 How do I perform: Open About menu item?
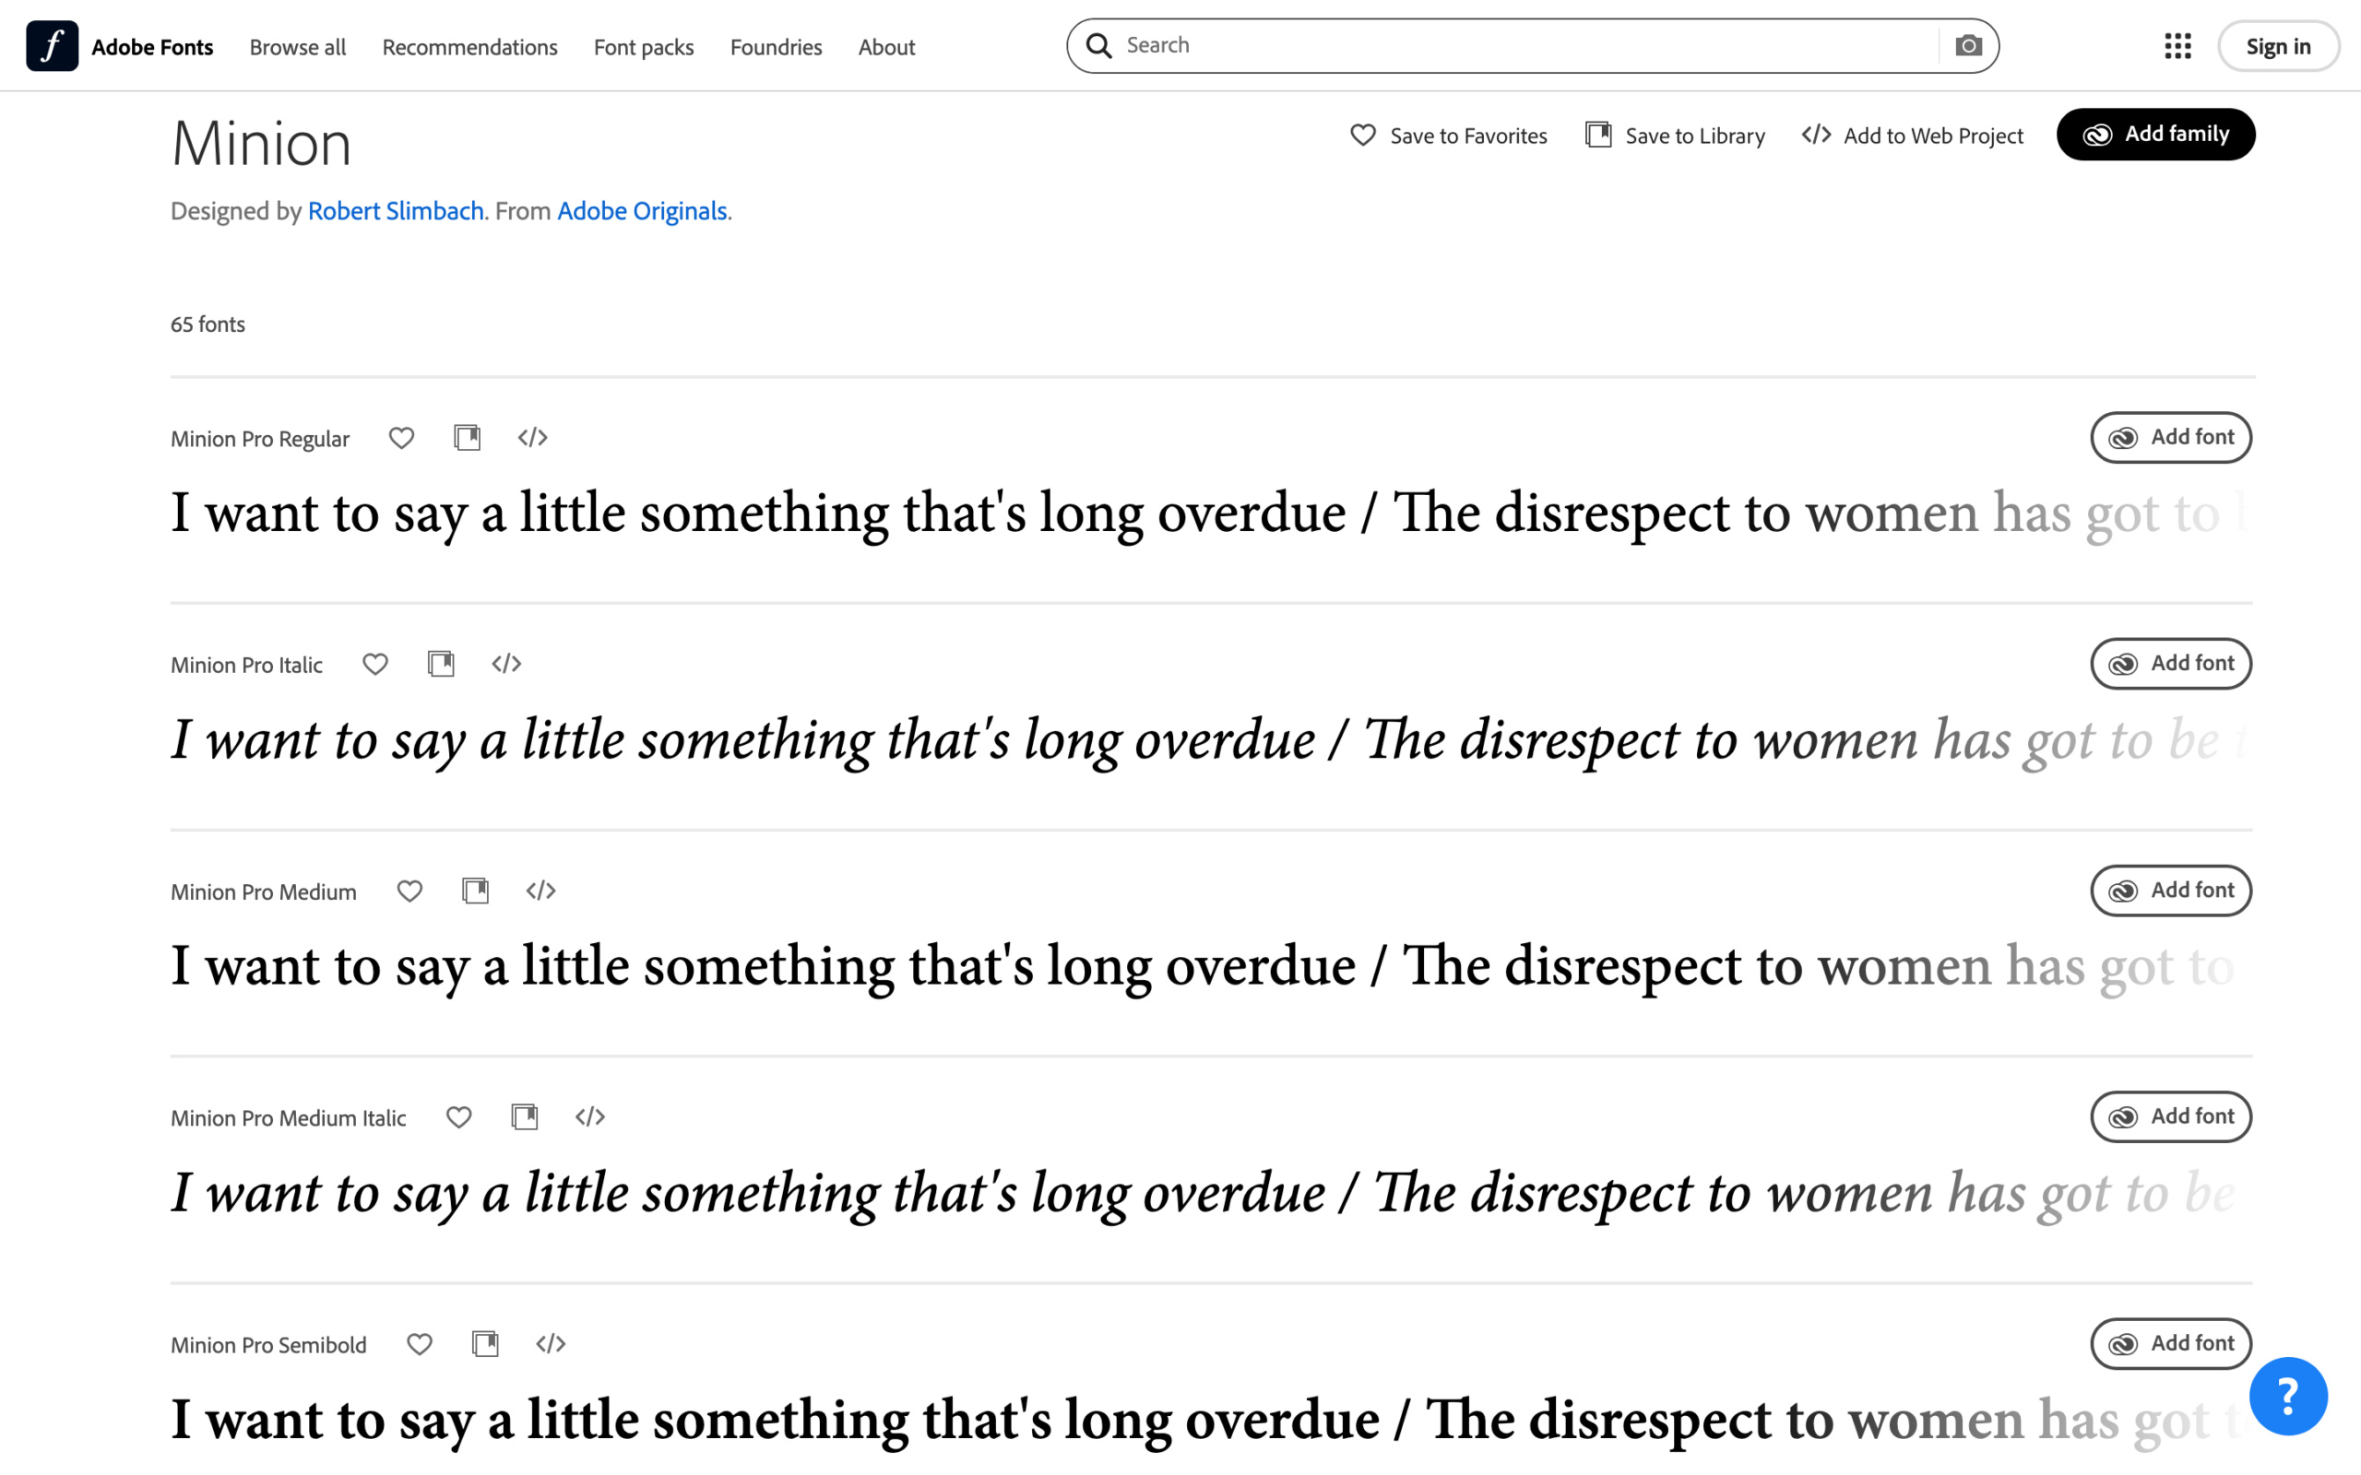[x=887, y=47]
